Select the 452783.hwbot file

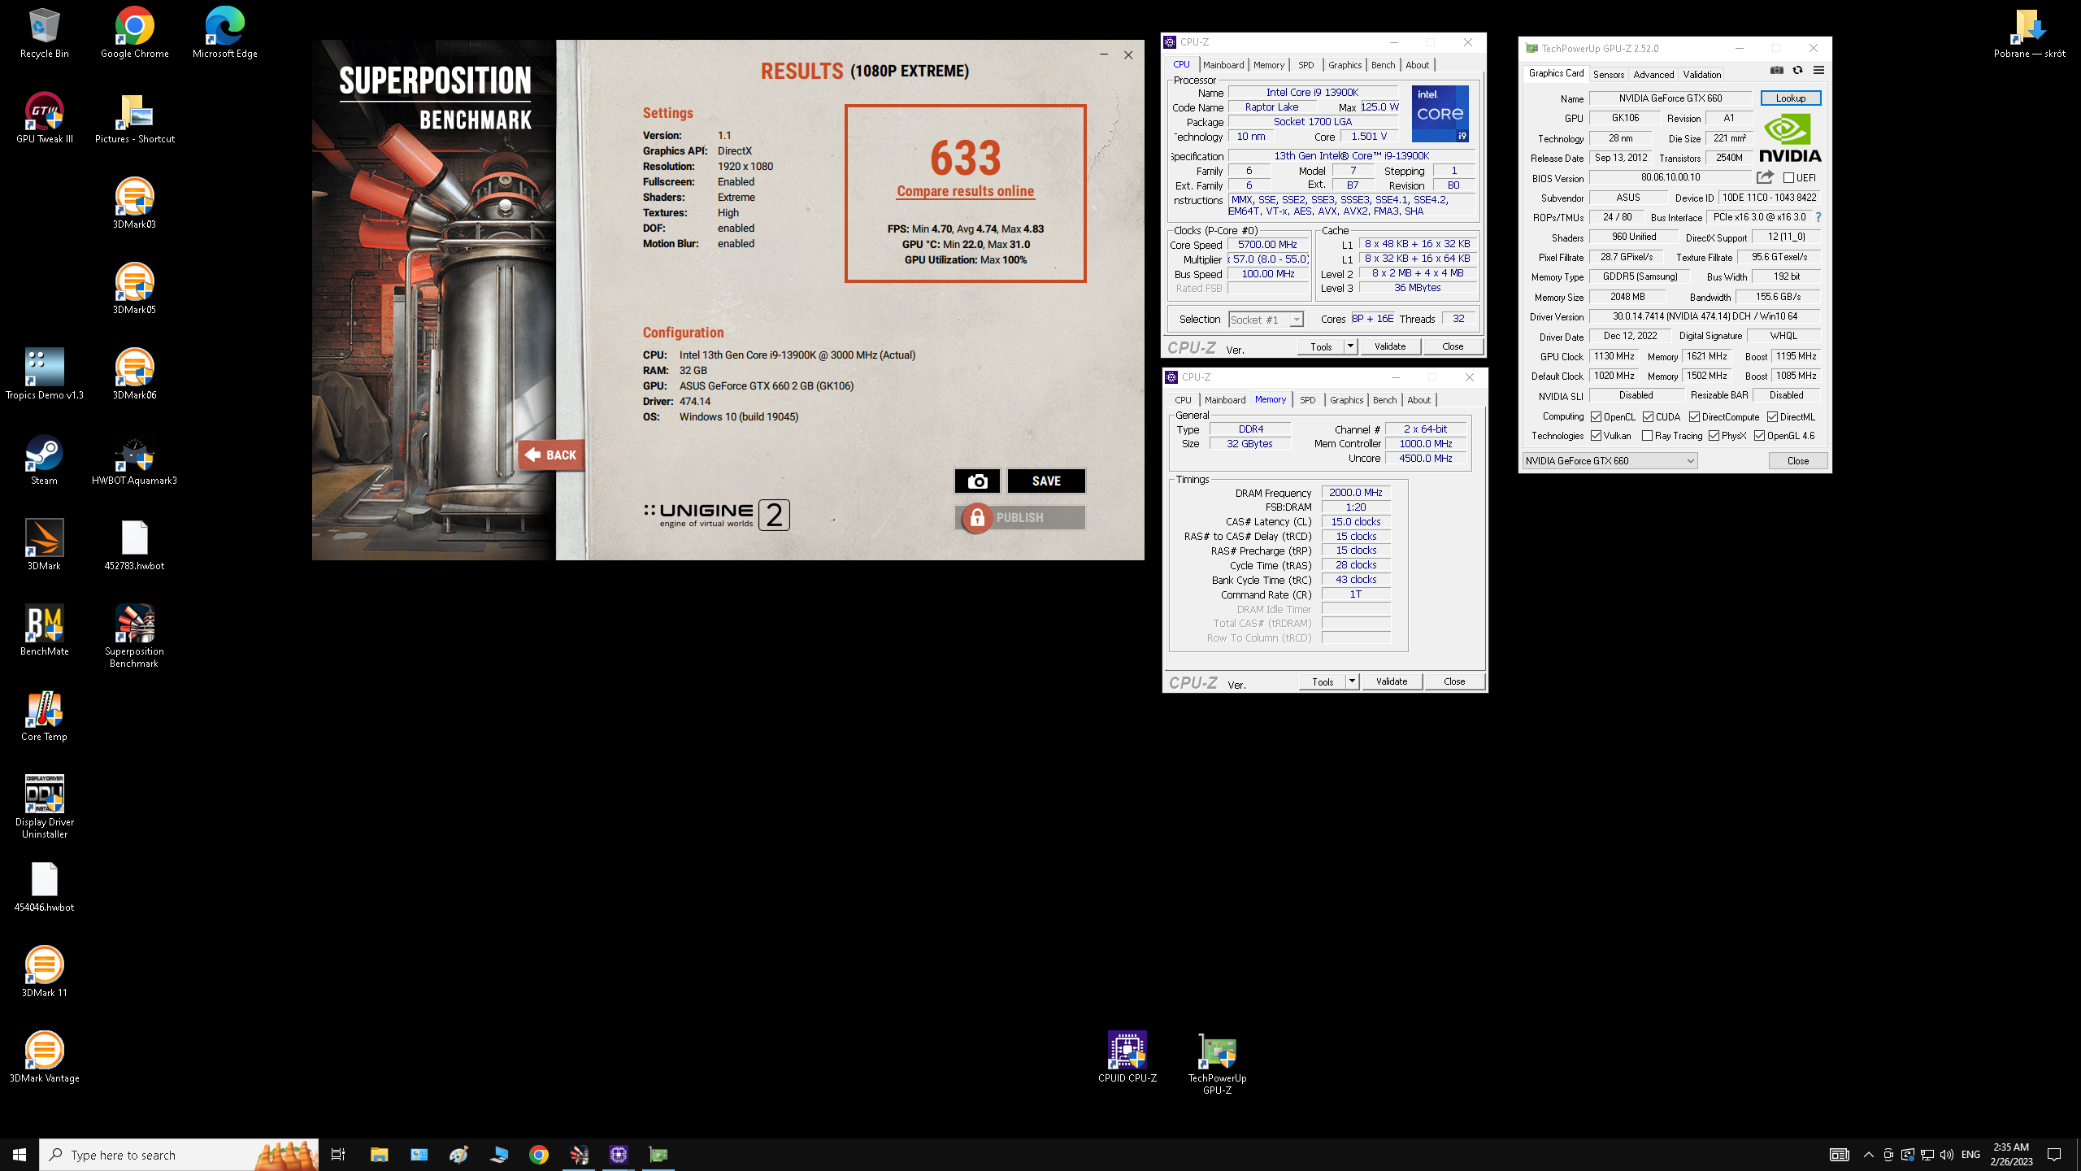click(134, 545)
